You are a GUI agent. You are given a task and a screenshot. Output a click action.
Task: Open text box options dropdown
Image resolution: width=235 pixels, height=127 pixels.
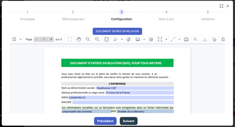click(x=166, y=39)
